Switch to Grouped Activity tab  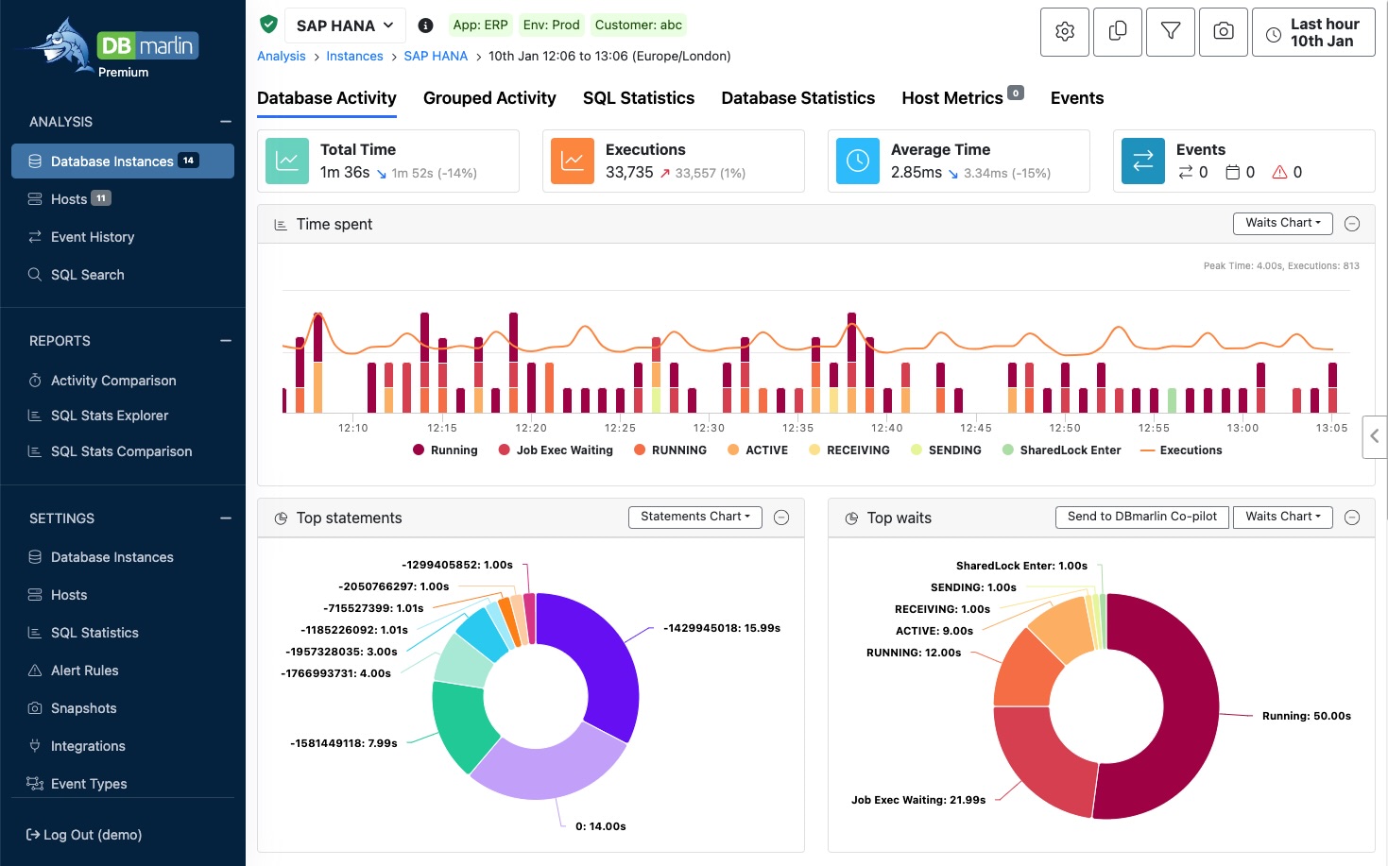489,98
